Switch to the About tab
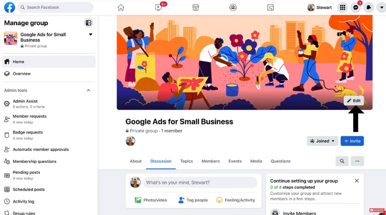The width and height of the screenshot is (386, 215). pos(135,161)
